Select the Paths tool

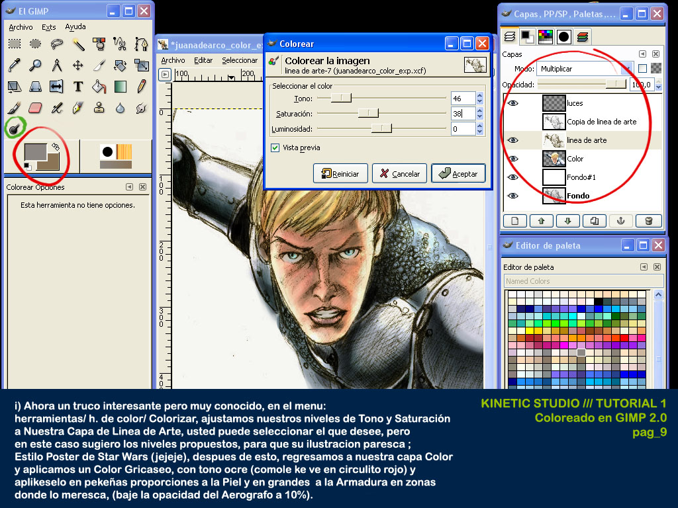(x=142, y=44)
